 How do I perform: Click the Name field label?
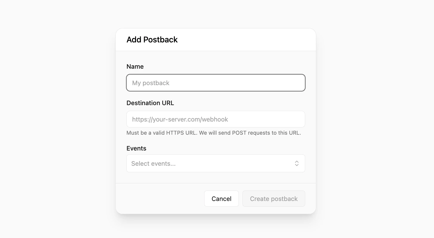(x=135, y=66)
